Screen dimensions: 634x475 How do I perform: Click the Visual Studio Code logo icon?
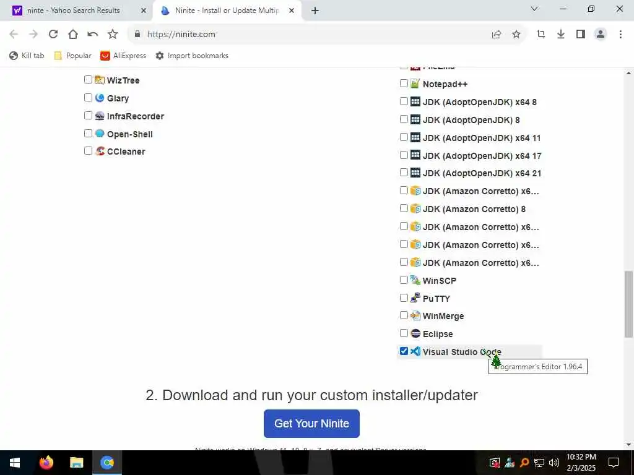click(x=415, y=351)
